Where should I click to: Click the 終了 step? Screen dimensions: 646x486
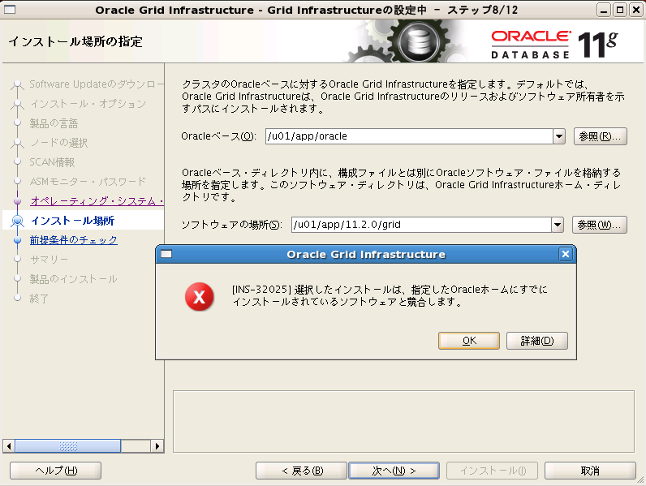point(39,299)
